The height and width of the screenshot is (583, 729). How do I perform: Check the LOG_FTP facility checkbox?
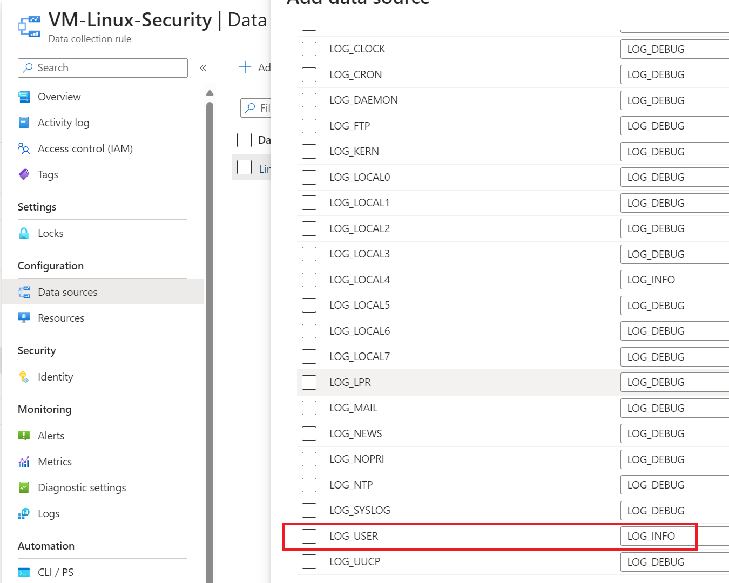309,126
